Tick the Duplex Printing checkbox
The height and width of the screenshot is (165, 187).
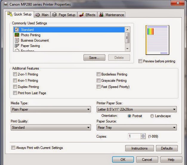pos(15,87)
